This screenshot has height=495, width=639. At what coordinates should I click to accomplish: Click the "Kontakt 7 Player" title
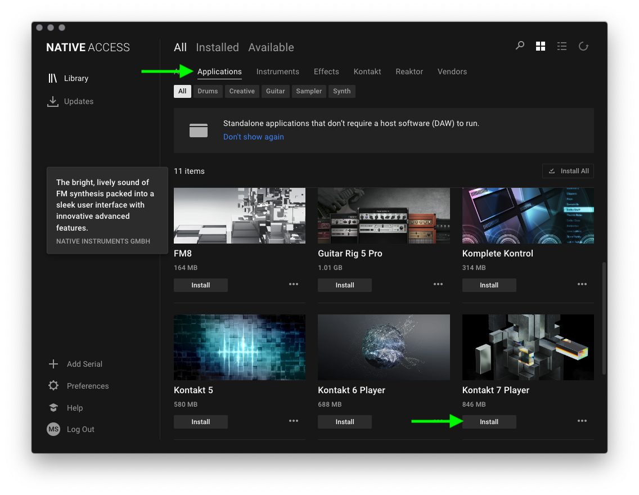coord(496,390)
